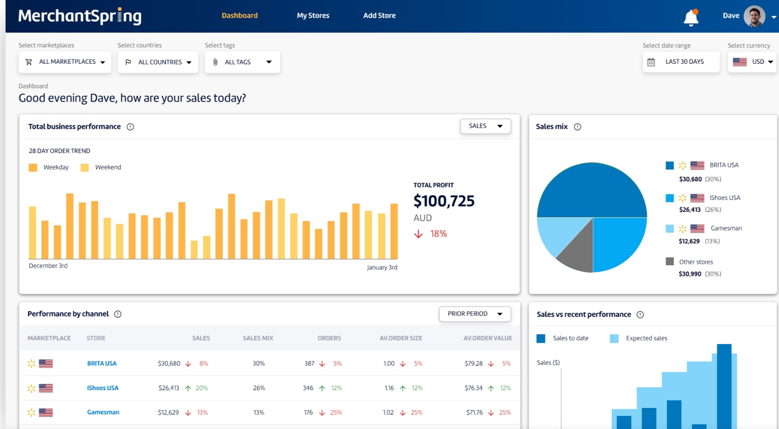Click Walmart icon in iShoes USA table row
This screenshot has height=429, width=779.
tap(31, 388)
